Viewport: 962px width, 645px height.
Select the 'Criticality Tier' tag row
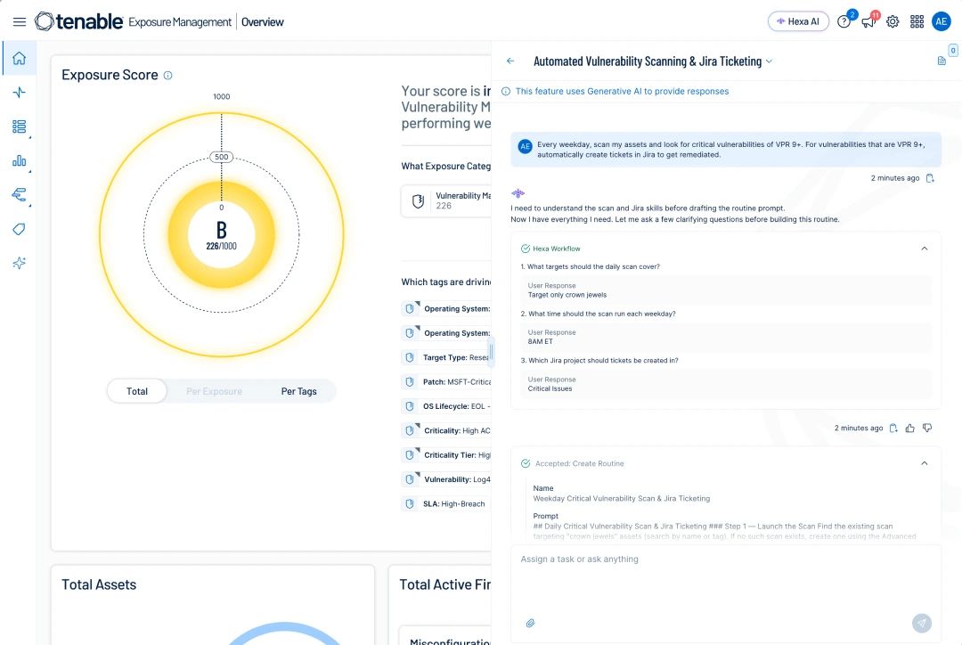pos(446,454)
